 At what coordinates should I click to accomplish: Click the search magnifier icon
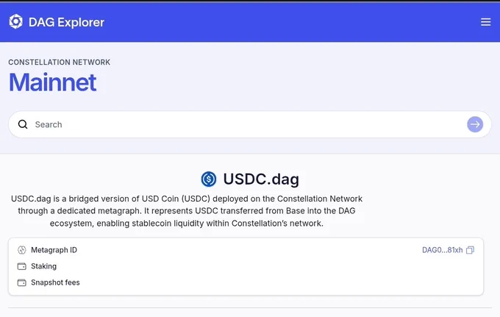click(x=23, y=124)
